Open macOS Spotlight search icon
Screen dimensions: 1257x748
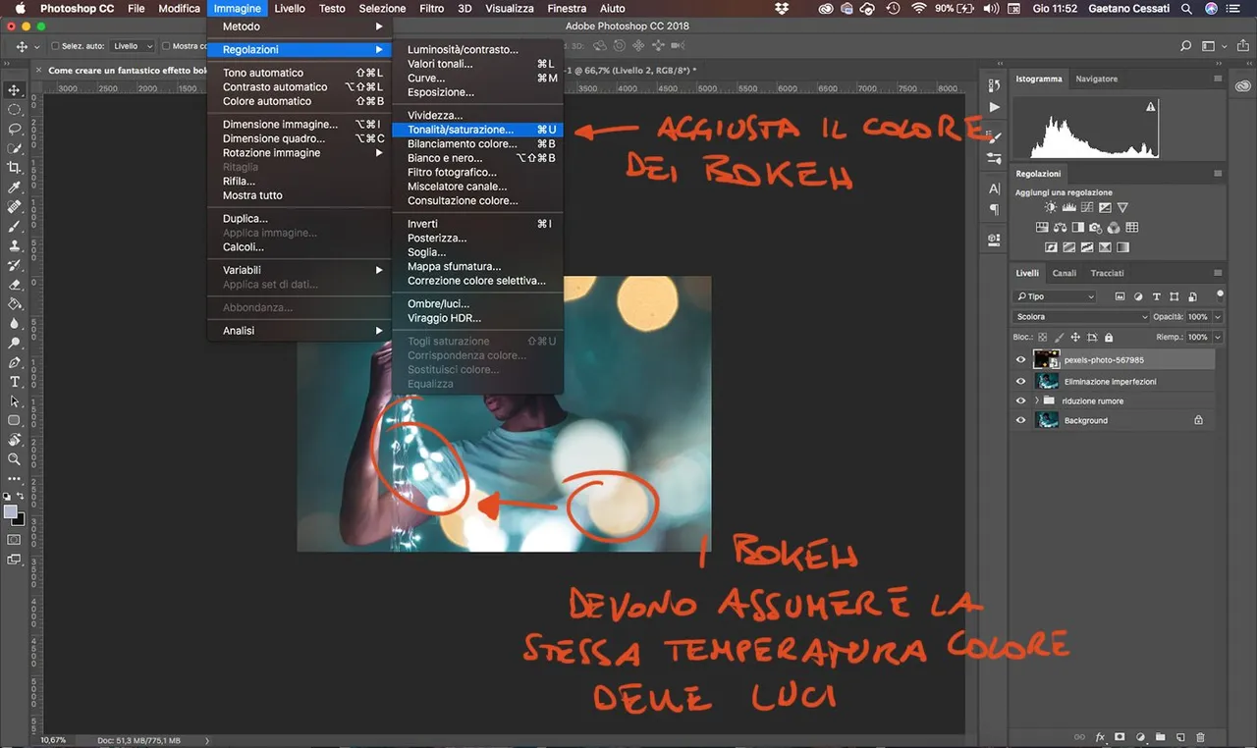(1186, 8)
